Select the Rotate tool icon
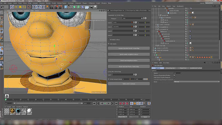Image resolution: width=222 pixels, height=125 pixels. coord(24,7)
